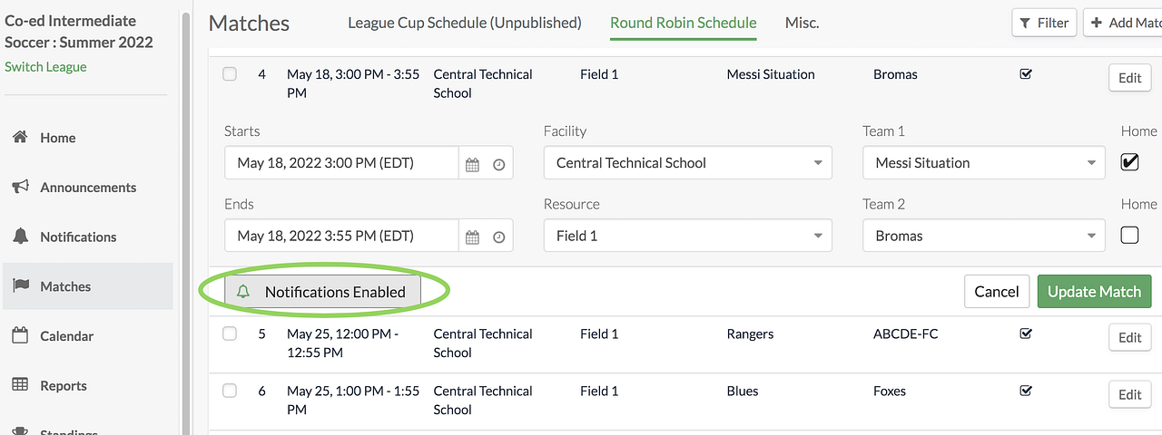Click the Calendar icon in the sidebar
The image size is (1162, 435).
[20, 335]
